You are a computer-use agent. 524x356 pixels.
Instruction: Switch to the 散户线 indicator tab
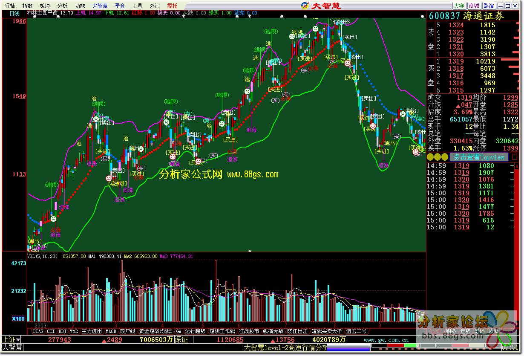click(x=127, y=331)
